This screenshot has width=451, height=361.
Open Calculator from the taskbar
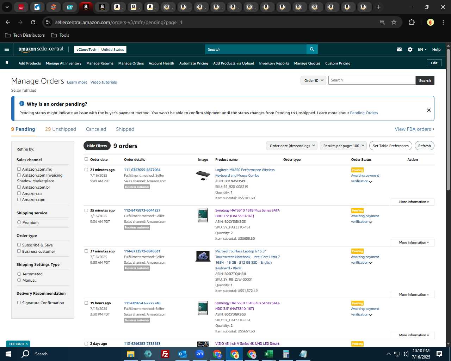click(x=286, y=354)
